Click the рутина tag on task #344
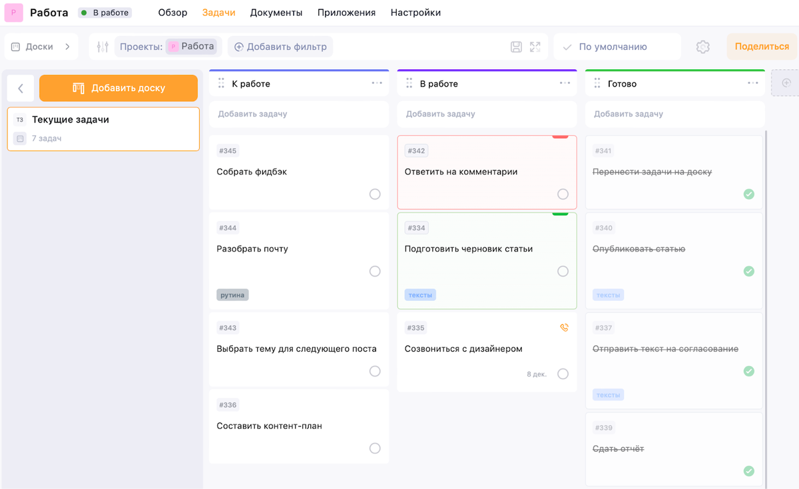This screenshot has height=489, width=799. point(232,295)
